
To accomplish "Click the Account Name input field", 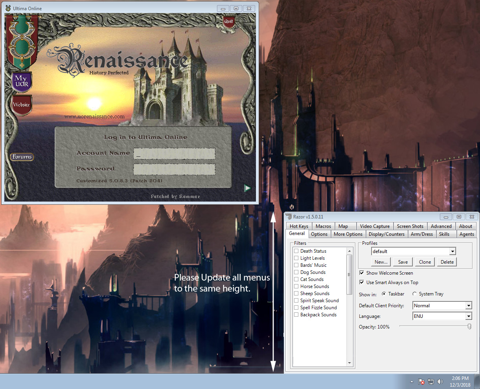I will [174, 154].
